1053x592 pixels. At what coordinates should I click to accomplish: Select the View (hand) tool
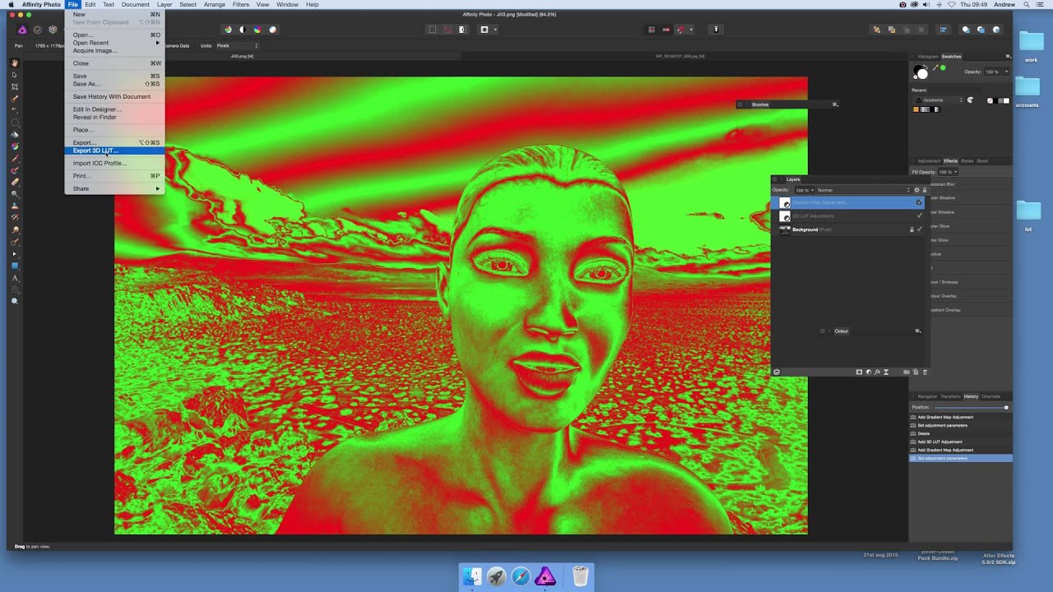pos(15,63)
